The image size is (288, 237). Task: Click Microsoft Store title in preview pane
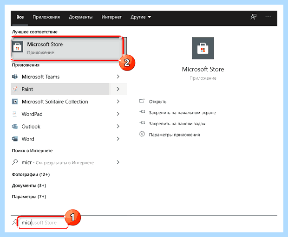tap(203, 69)
